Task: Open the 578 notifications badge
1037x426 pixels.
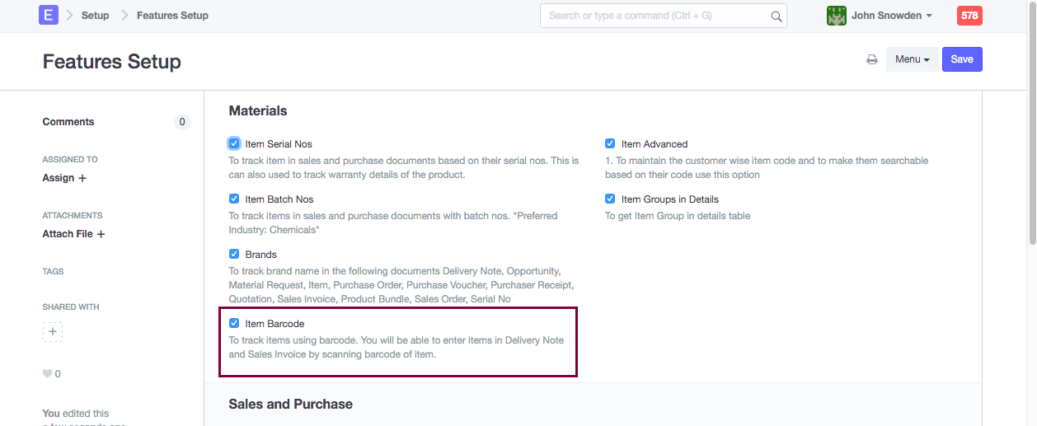Action: point(969,16)
